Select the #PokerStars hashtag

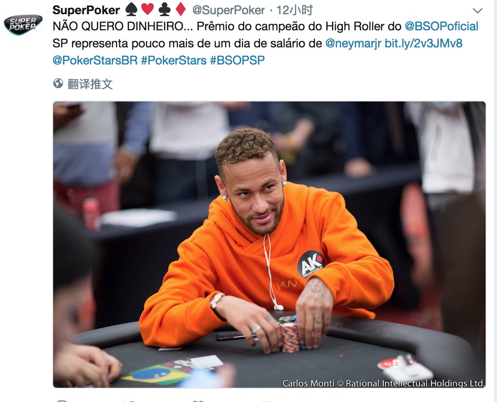[174, 60]
